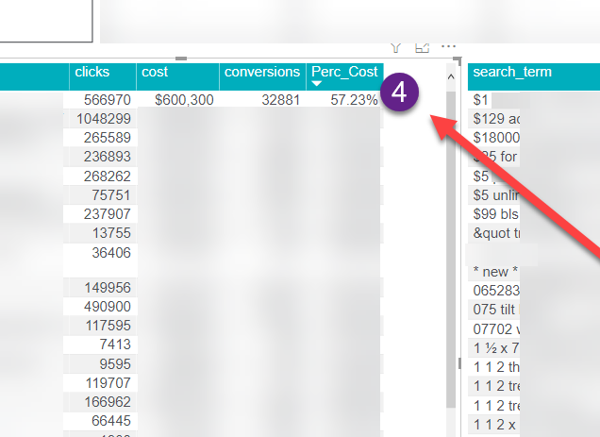Select the 57.23% Perc_Cost cell
The width and height of the screenshot is (600, 437).
tap(354, 99)
